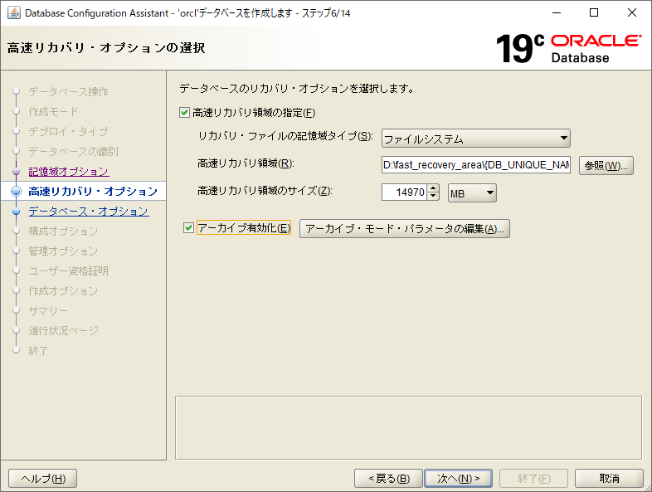Click the 高速リカバリ・オプションの選択 heading
652x492 pixels.
point(106,48)
